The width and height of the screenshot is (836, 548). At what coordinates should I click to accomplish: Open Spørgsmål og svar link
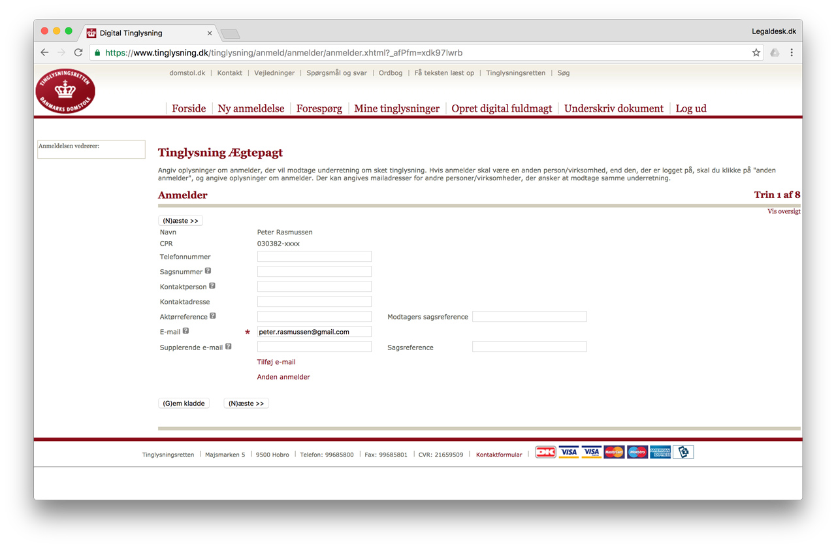pyautogui.click(x=336, y=73)
